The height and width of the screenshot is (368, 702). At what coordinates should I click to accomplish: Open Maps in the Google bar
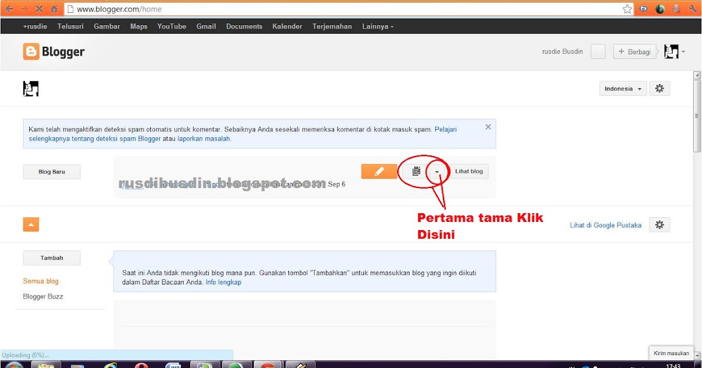tap(139, 26)
